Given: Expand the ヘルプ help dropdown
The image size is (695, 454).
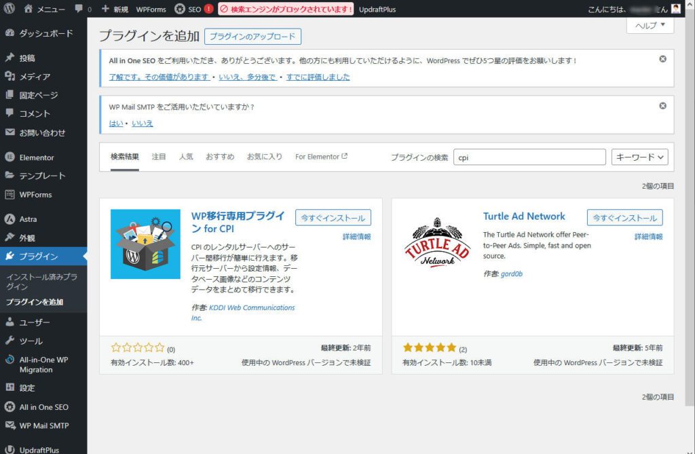Looking at the screenshot, I should pyautogui.click(x=650, y=25).
